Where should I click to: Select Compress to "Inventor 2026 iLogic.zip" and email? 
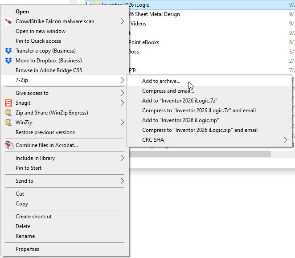[209, 130]
